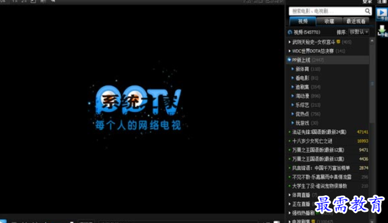This screenshot has height=223, width=388.
Task: Expand the 乐综艺 subcategory
Action: pos(293,105)
